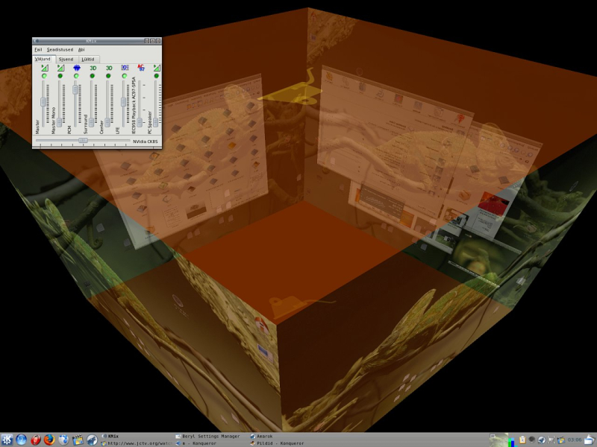Toggle the Center mute LED
This screenshot has width=597, height=447.
tap(108, 76)
